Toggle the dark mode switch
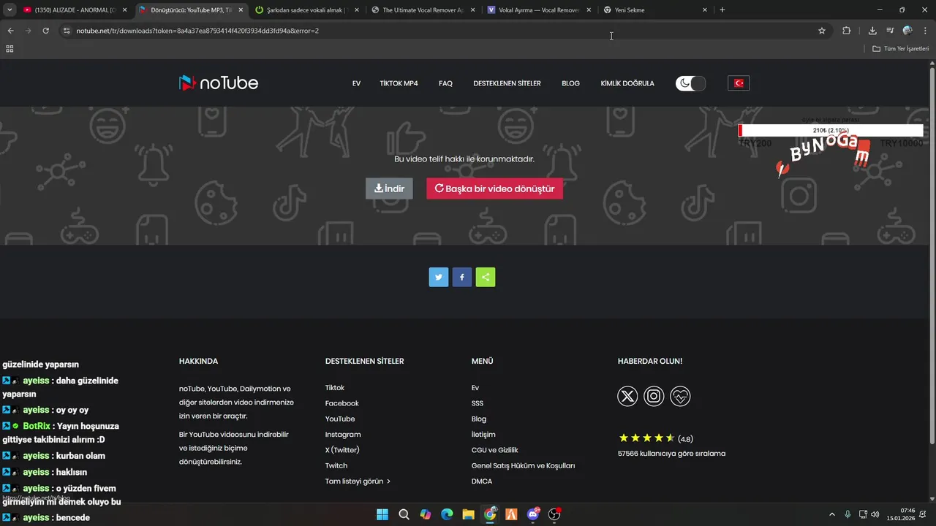The image size is (936, 526). point(690,83)
